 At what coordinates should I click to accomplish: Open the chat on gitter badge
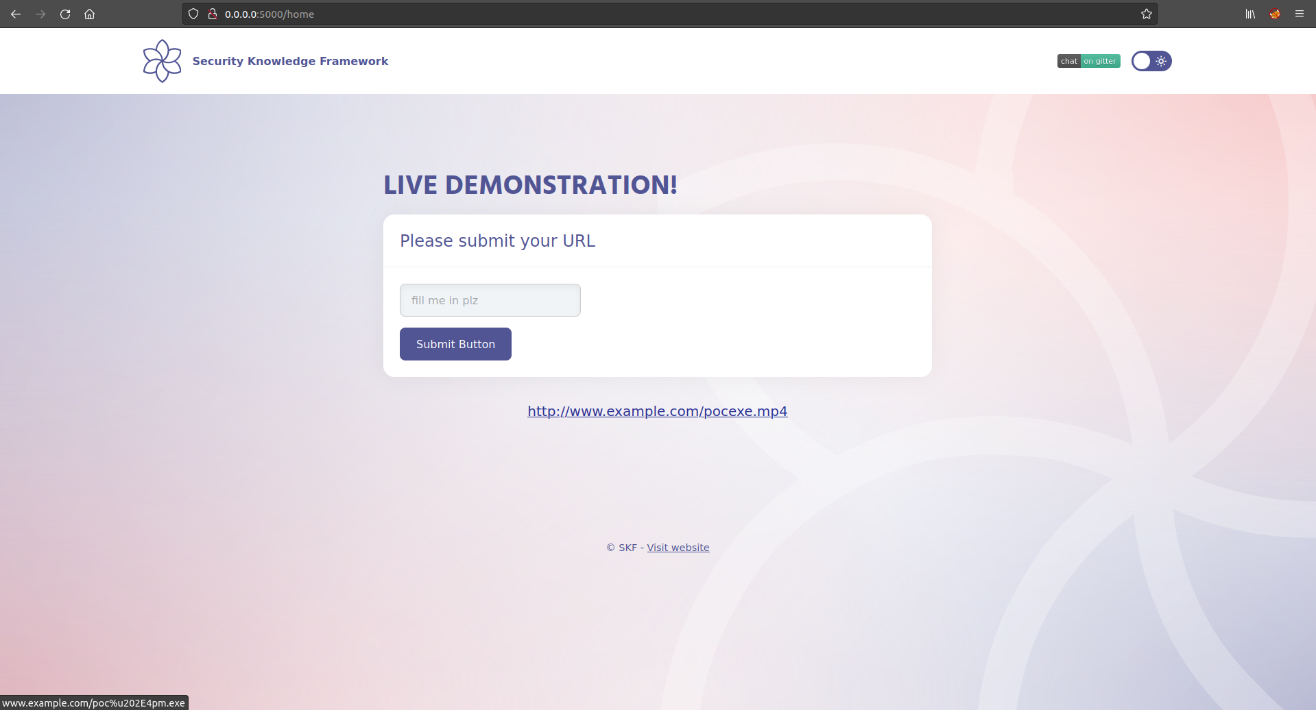(x=1088, y=61)
